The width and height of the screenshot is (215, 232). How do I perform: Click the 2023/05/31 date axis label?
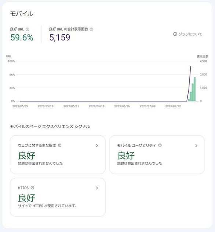click(71, 106)
